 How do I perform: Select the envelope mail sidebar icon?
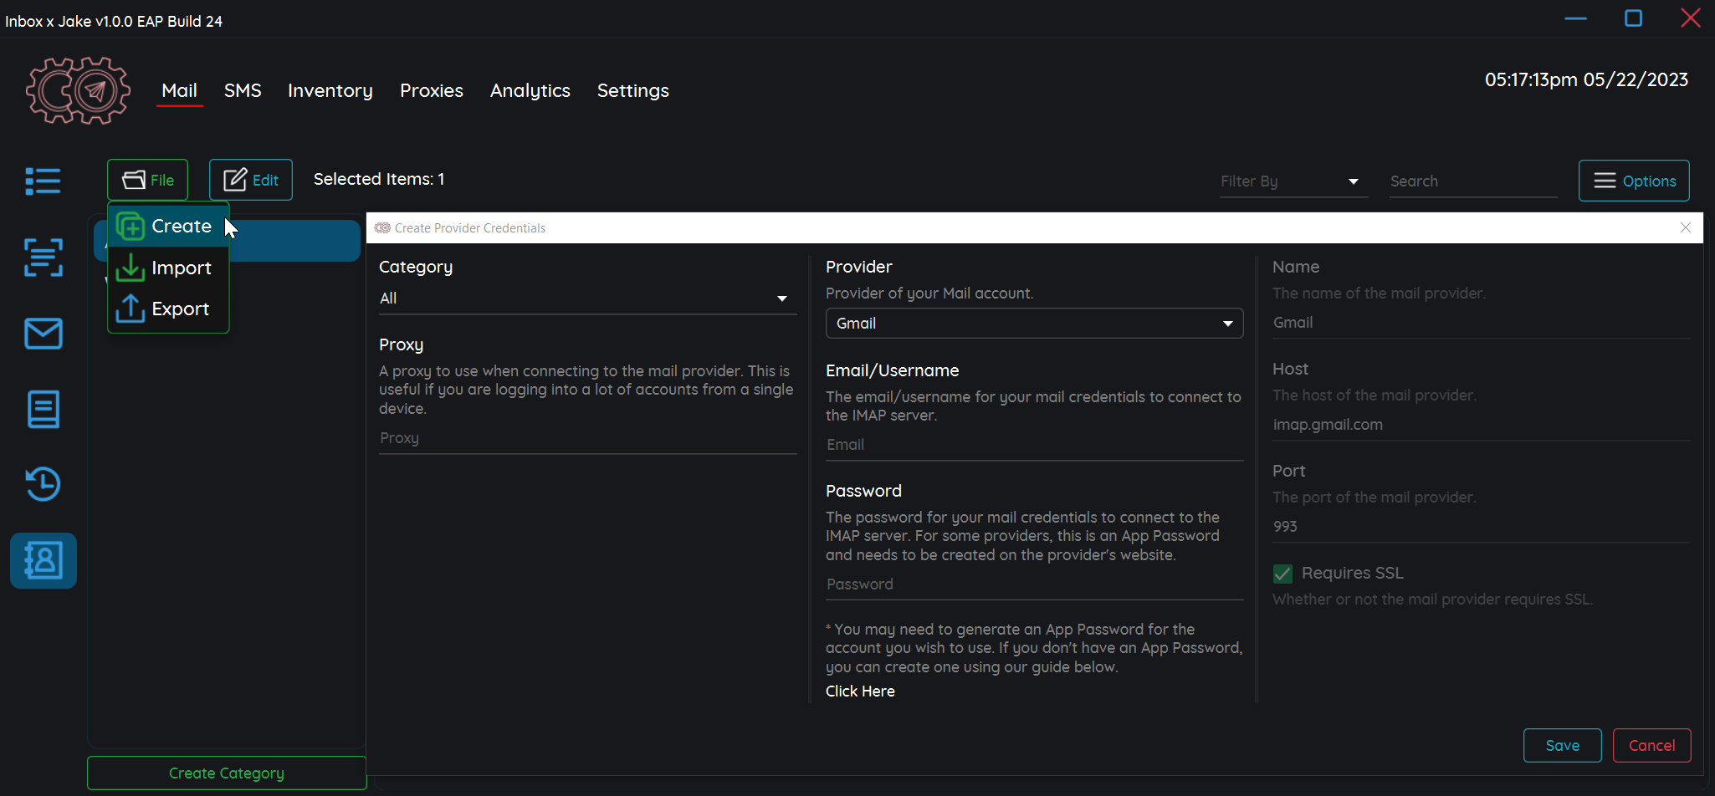click(43, 334)
